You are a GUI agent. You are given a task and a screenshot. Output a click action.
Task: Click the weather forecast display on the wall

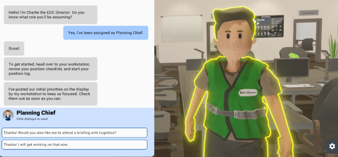click(x=269, y=26)
